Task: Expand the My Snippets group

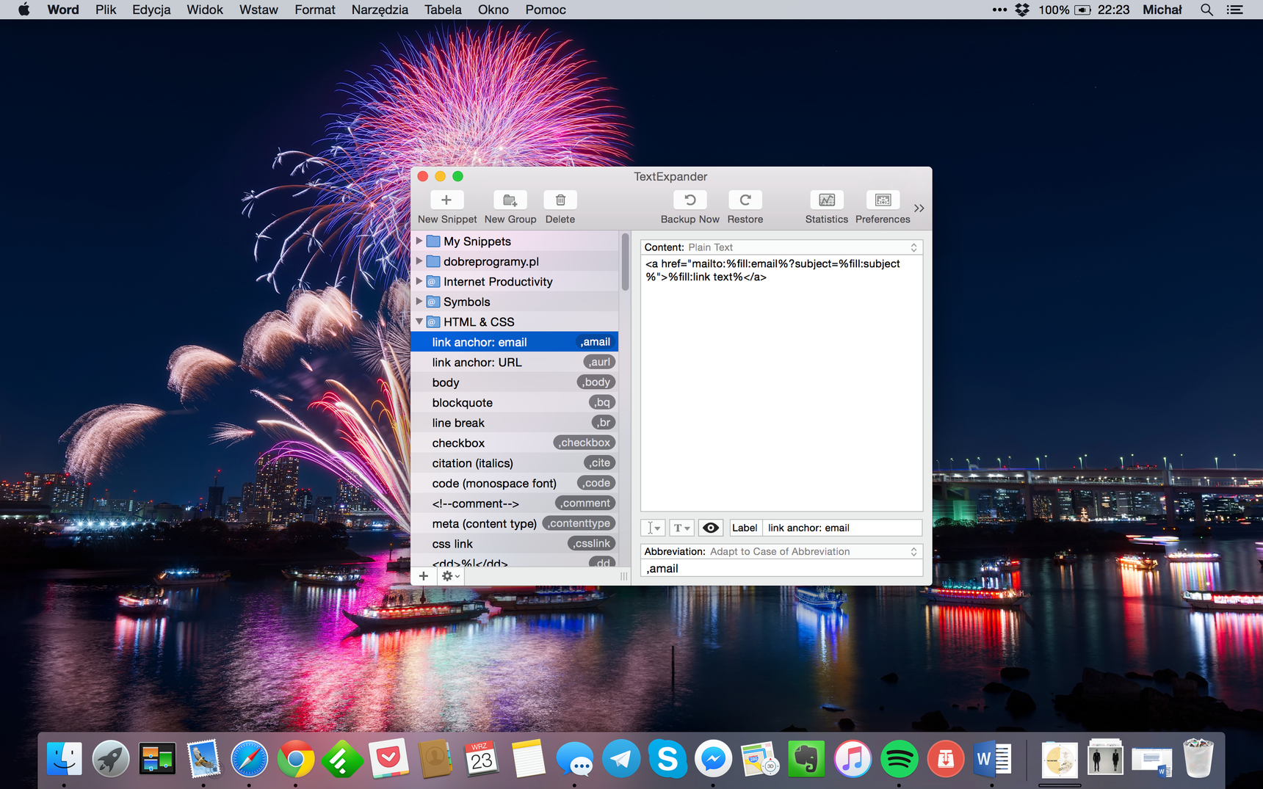Action: (419, 241)
